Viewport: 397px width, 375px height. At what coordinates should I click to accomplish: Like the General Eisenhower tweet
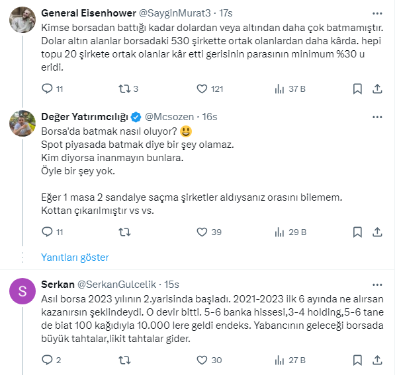(x=204, y=88)
